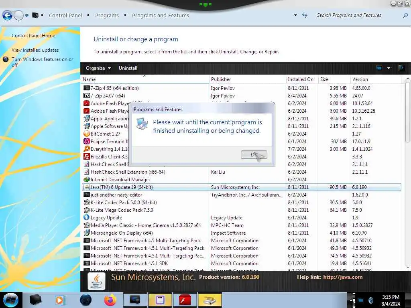Select Media Player Classic Home Cinema icon

point(87,225)
